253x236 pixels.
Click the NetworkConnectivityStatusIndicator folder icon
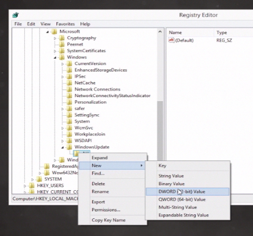pos(69,96)
